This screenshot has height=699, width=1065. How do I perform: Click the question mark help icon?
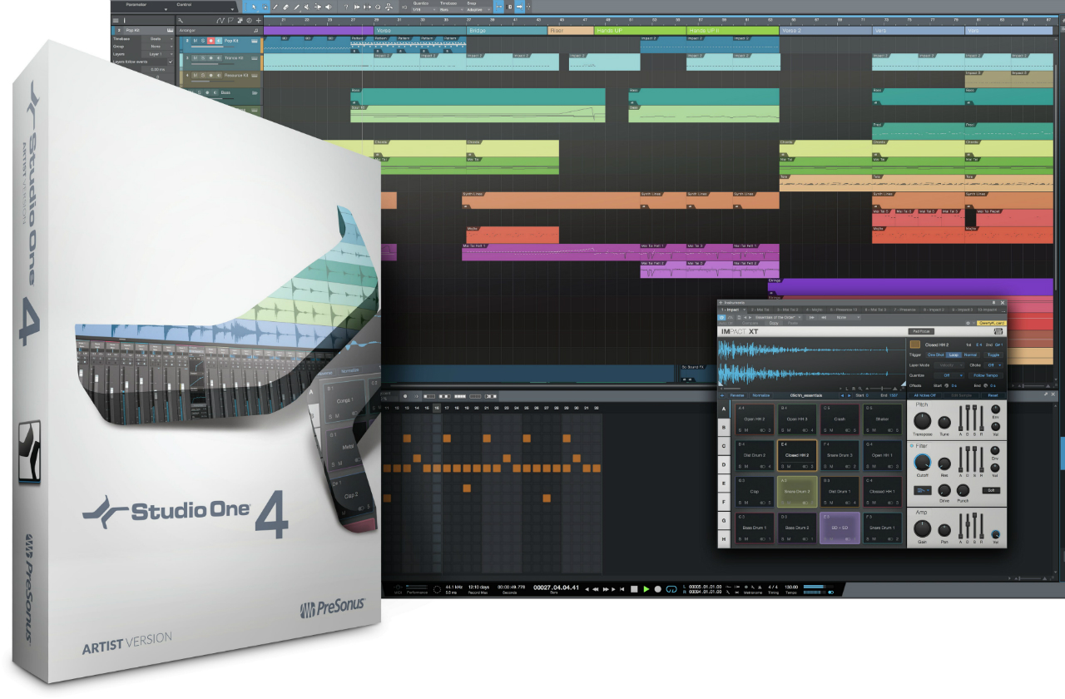[x=346, y=7]
